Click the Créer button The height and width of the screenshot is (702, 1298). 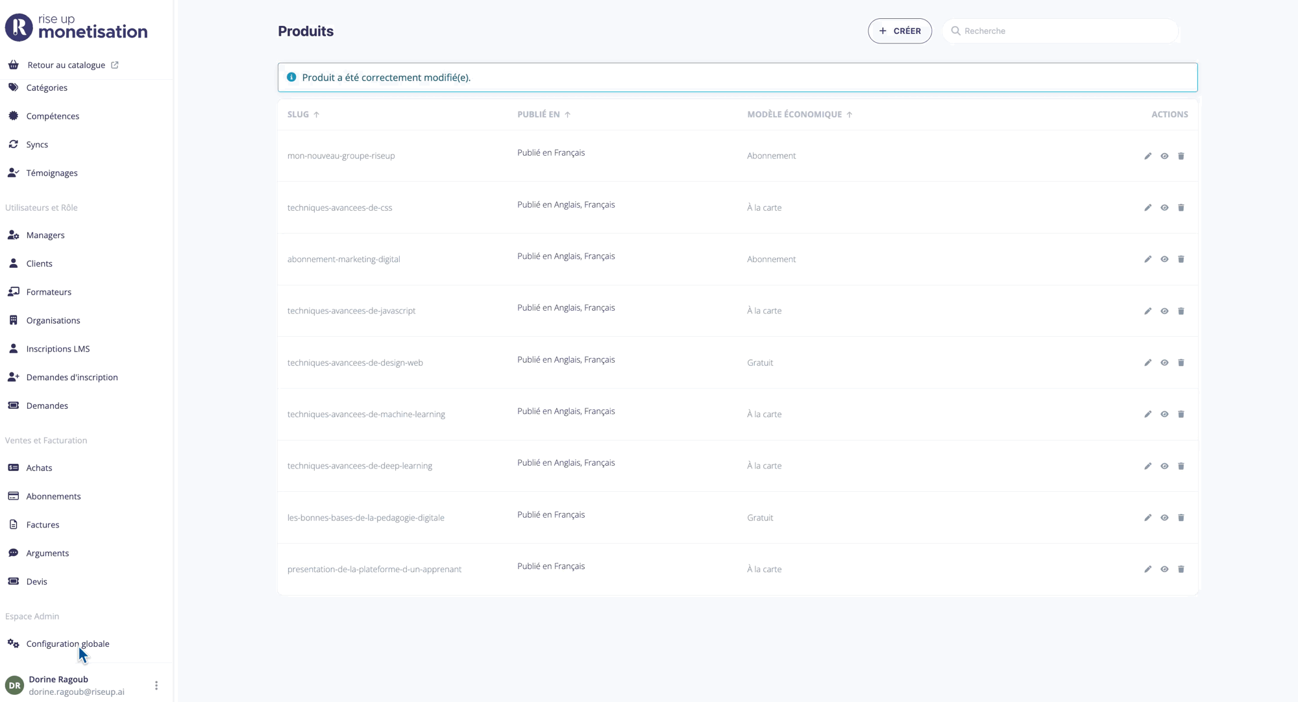[900, 31]
